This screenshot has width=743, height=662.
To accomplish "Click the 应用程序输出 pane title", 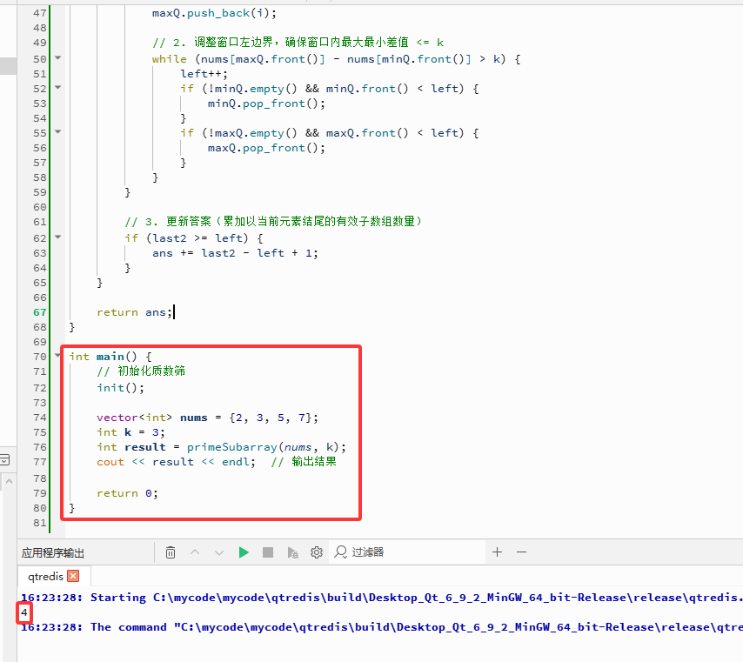I will tap(52, 552).
